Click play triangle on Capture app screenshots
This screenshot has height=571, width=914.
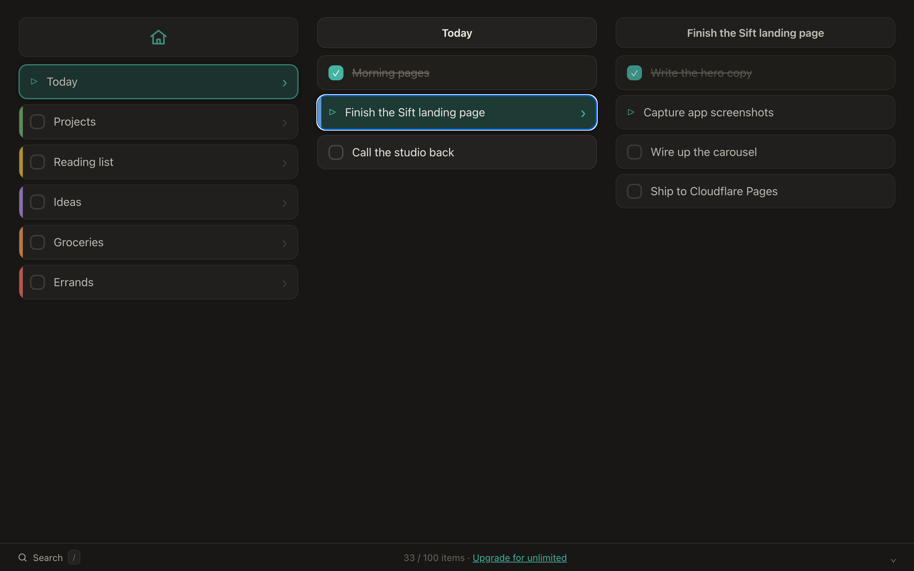(631, 112)
